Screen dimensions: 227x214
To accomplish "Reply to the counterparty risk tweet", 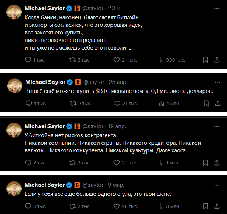I will [x=28, y=163].
